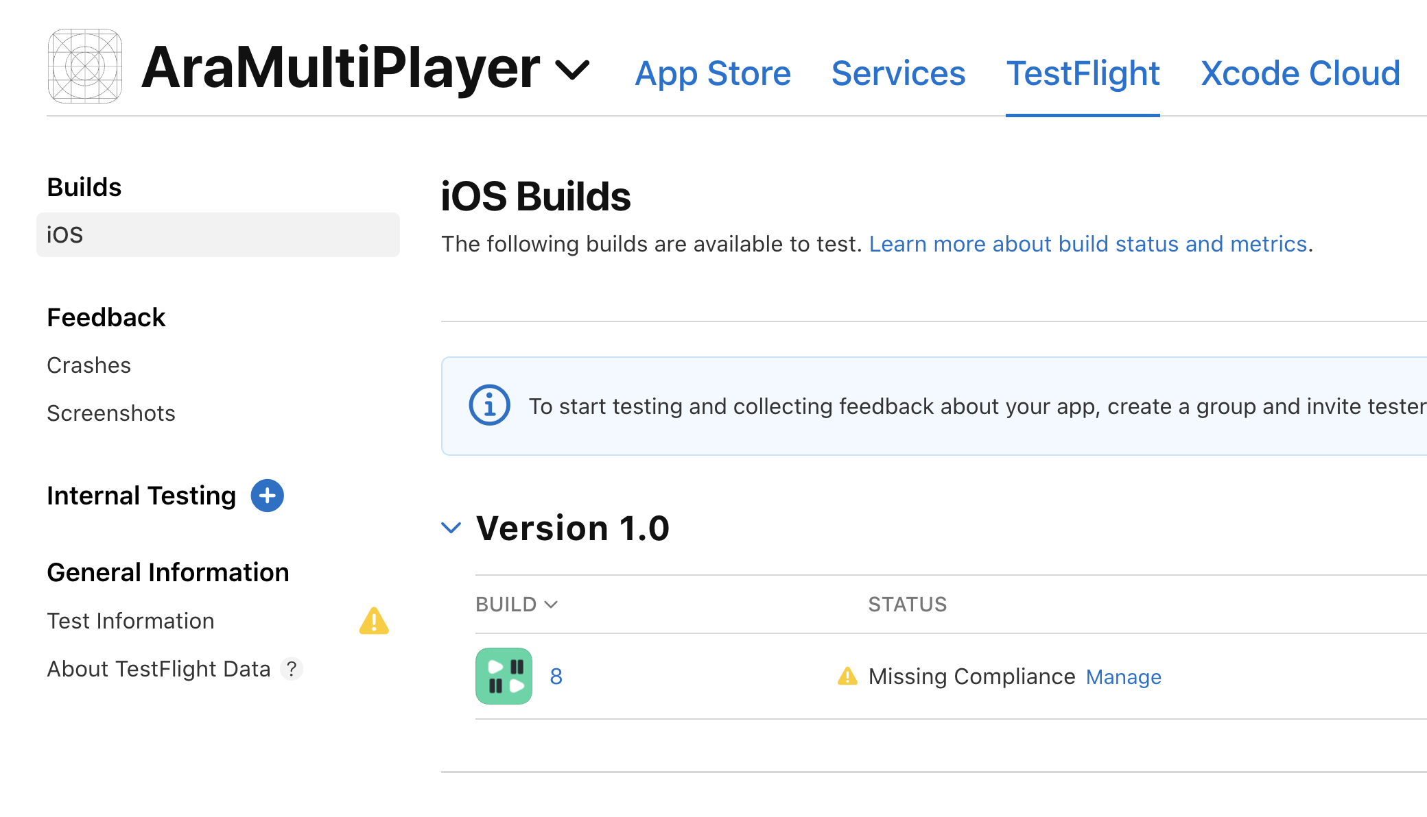Add a new Internal Testing group
This screenshot has height=817, width=1427.
pyautogui.click(x=267, y=496)
